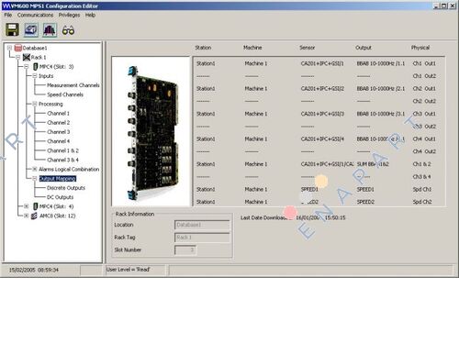This screenshot has width=459, height=344.
Task: Click the Physical column header
Action: (x=420, y=48)
